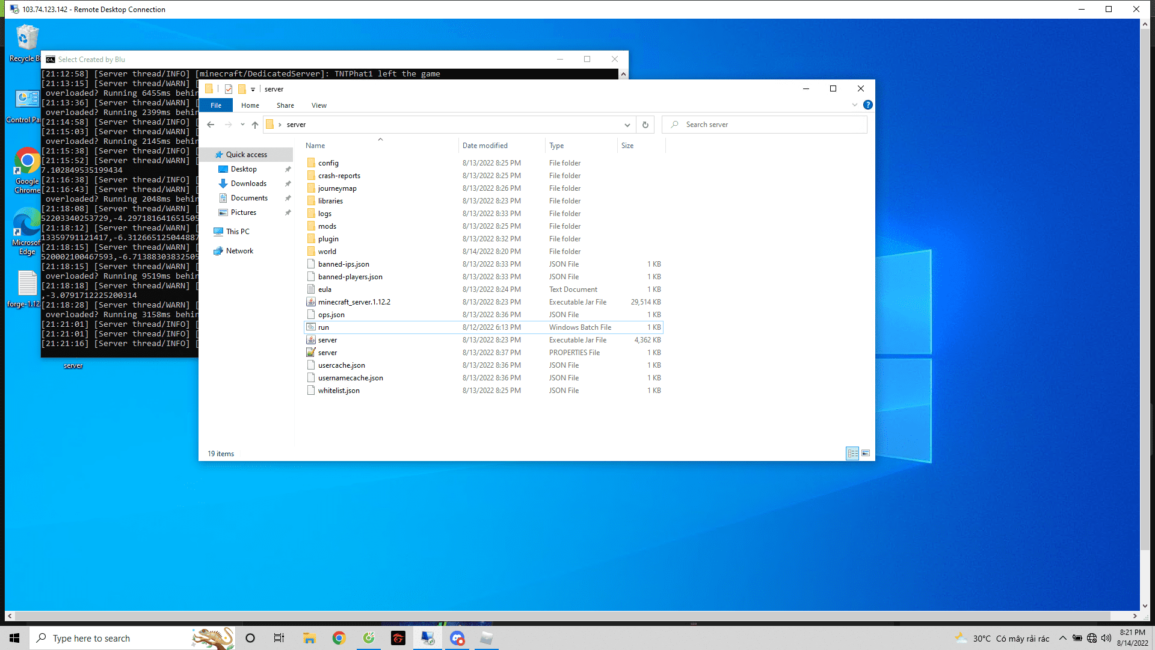The height and width of the screenshot is (650, 1155).
Task: Click Properties icon in quick access toolbar
Action: pos(229,89)
